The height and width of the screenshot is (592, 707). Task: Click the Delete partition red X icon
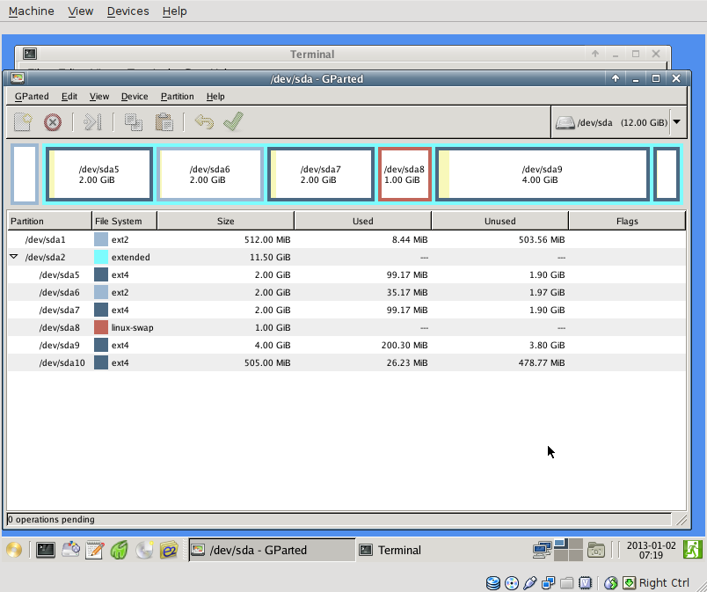pyautogui.click(x=53, y=122)
